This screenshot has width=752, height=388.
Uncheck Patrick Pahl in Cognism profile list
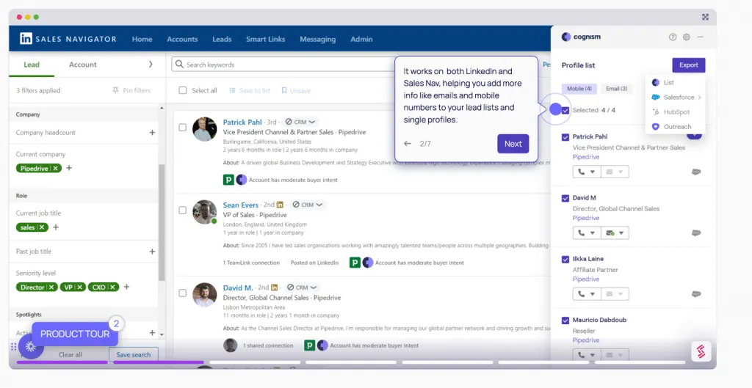click(565, 137)
